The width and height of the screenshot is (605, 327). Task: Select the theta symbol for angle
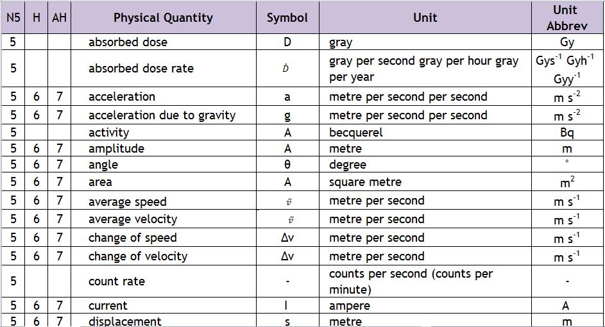coord(287,165)
